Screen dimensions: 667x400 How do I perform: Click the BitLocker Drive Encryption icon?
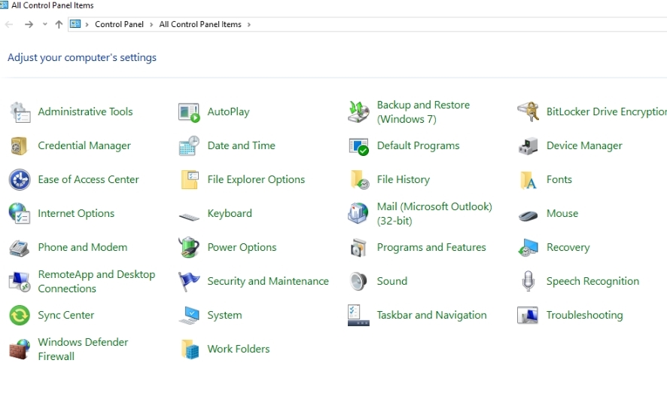click(x=528, y=111)
